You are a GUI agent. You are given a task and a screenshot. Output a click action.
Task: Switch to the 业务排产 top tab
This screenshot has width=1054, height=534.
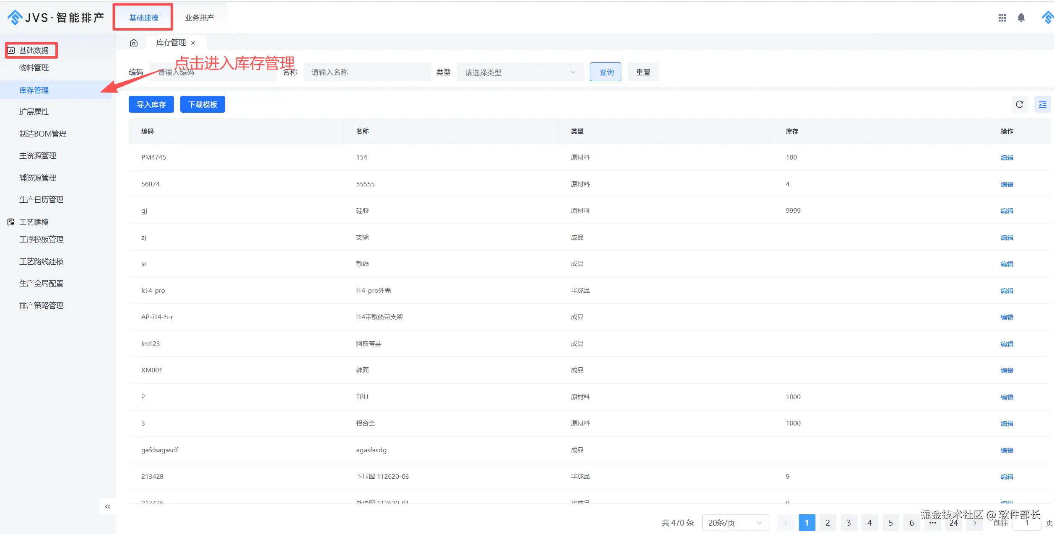199,18
